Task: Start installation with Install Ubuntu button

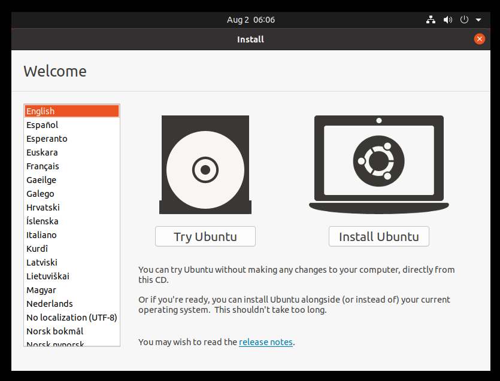Action: coord(379,236)
